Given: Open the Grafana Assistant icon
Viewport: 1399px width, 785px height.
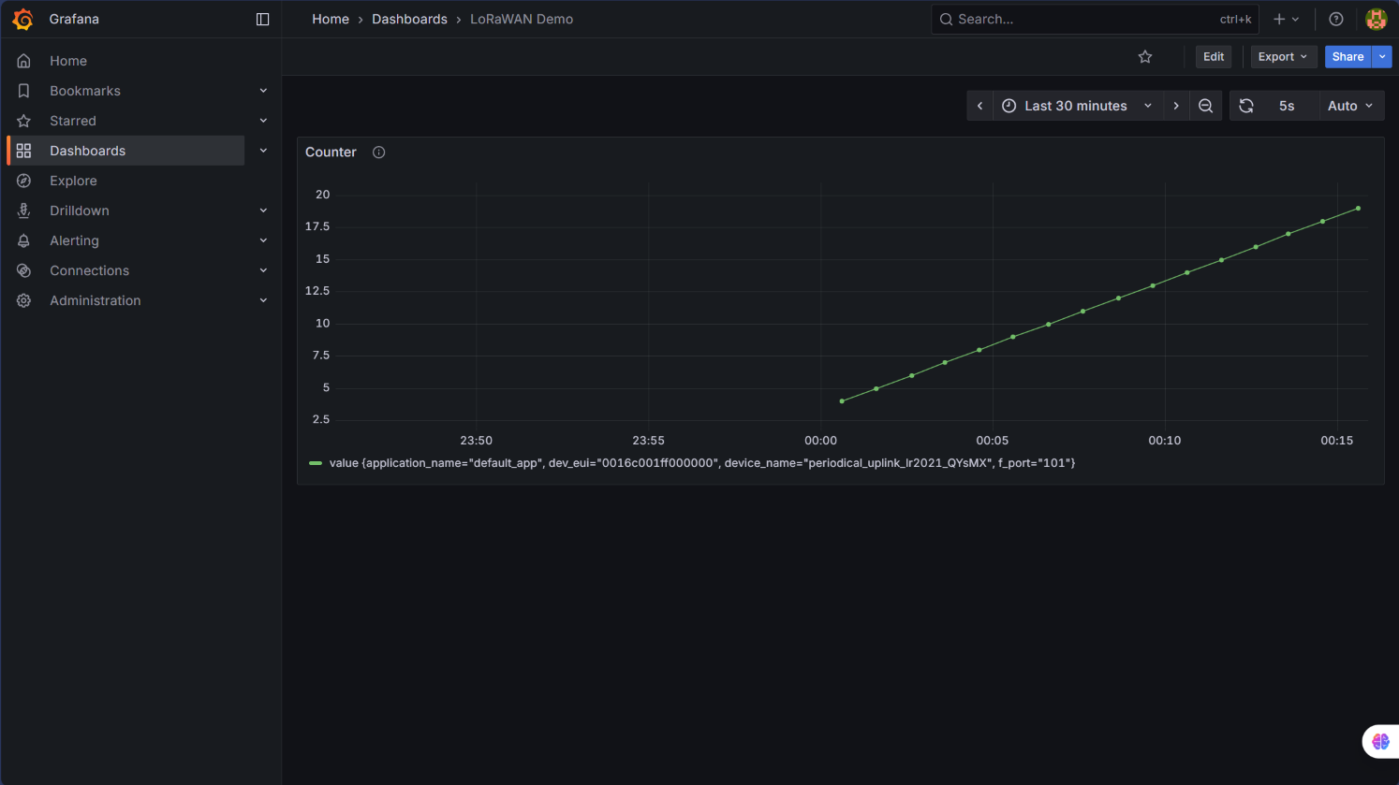Looking at the screenshot, I should pos(1380,741).
